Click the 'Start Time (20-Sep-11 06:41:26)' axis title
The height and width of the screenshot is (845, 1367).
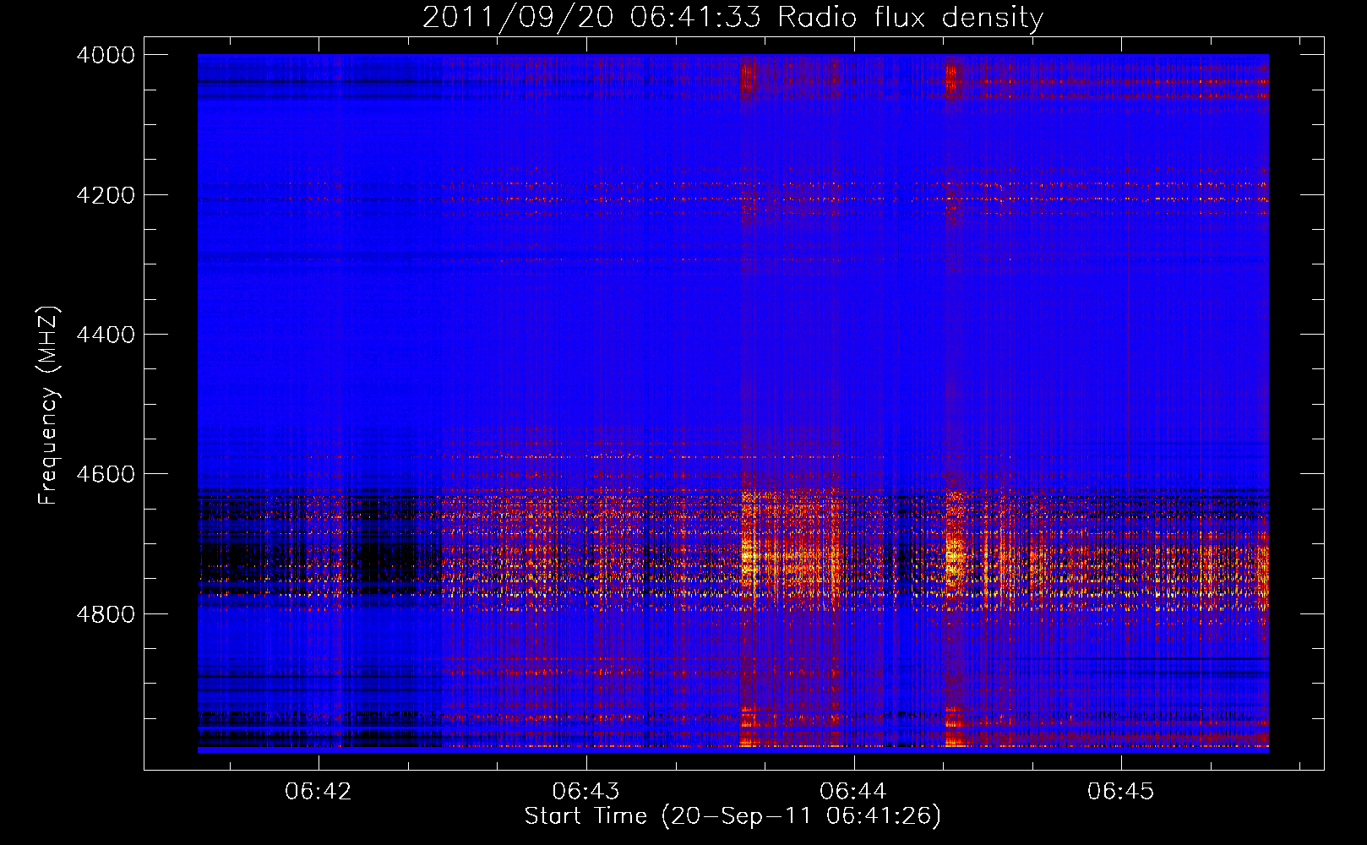coord(733,816)
